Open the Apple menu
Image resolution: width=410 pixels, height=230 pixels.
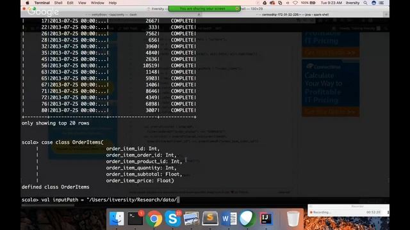(x=28, y=3)
